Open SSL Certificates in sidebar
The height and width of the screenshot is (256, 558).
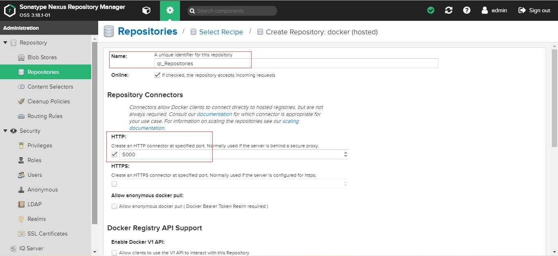(45, 234)
